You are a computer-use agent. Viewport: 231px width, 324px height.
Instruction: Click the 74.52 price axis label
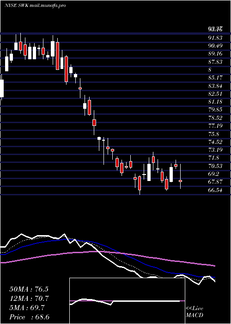point(215,142)
